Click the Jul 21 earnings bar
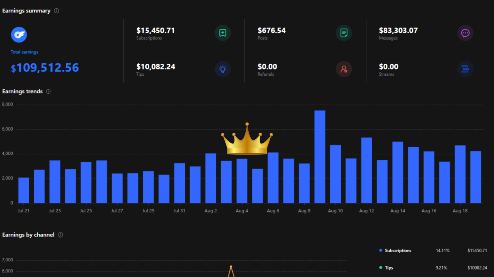The image size is (494, 277). click(x=24, y=190)
